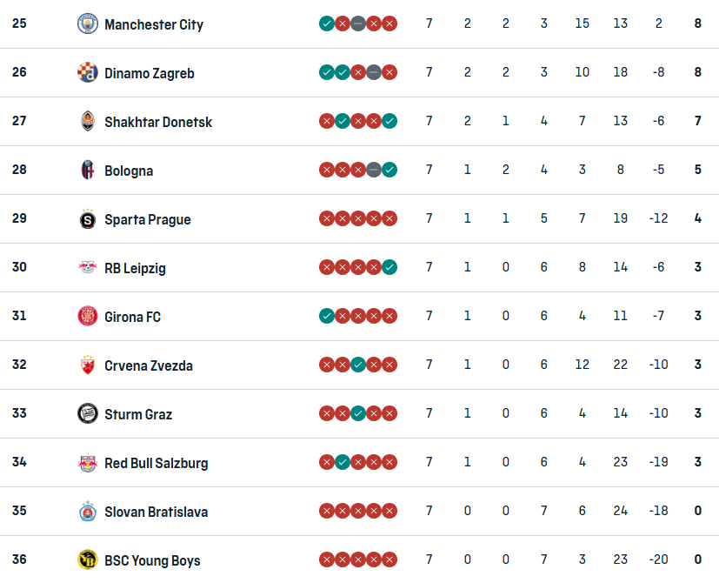The height and width of the screenshot is (583, 719).
Task: Click the RB Leipzig club logo
Action: tap(87, 267)
